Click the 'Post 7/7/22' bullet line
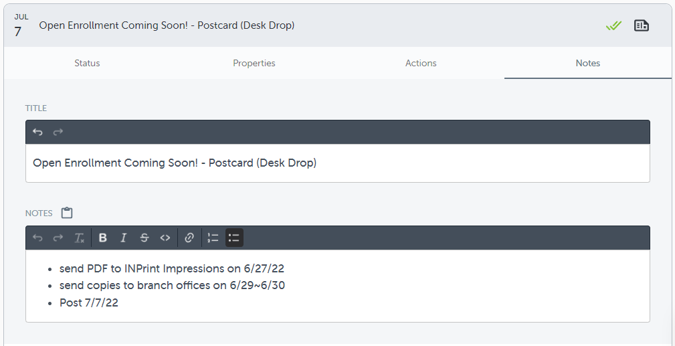 [89, 302]
